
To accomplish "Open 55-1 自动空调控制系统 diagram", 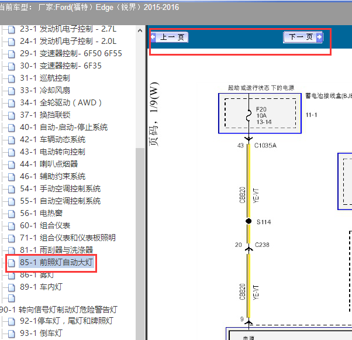I will pos(60,201).
